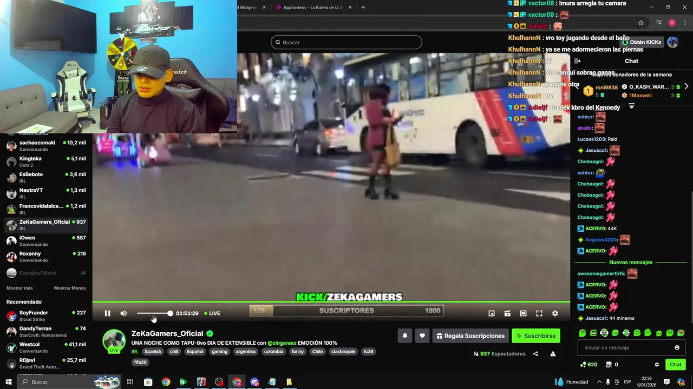The height and width of the screenshot is (389, 693).
Task: Open iOwen channel in sidebar
Action: pyautogui.click(x=46, y=241)
